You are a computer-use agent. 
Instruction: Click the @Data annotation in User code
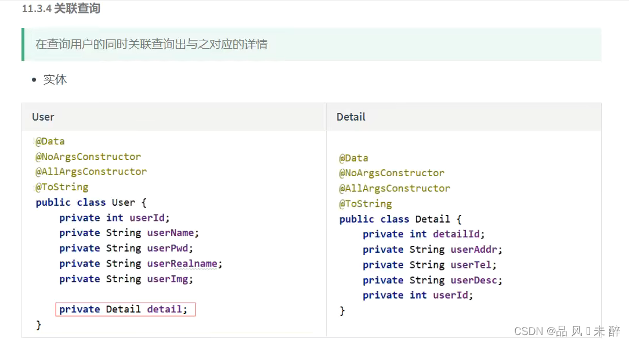pyautogui.click(x=50, y=141)
